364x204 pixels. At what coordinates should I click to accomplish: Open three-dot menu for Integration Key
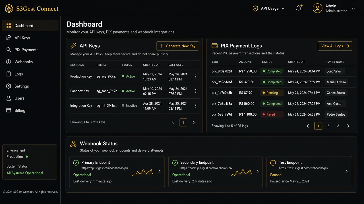click(x=196, y=106)
